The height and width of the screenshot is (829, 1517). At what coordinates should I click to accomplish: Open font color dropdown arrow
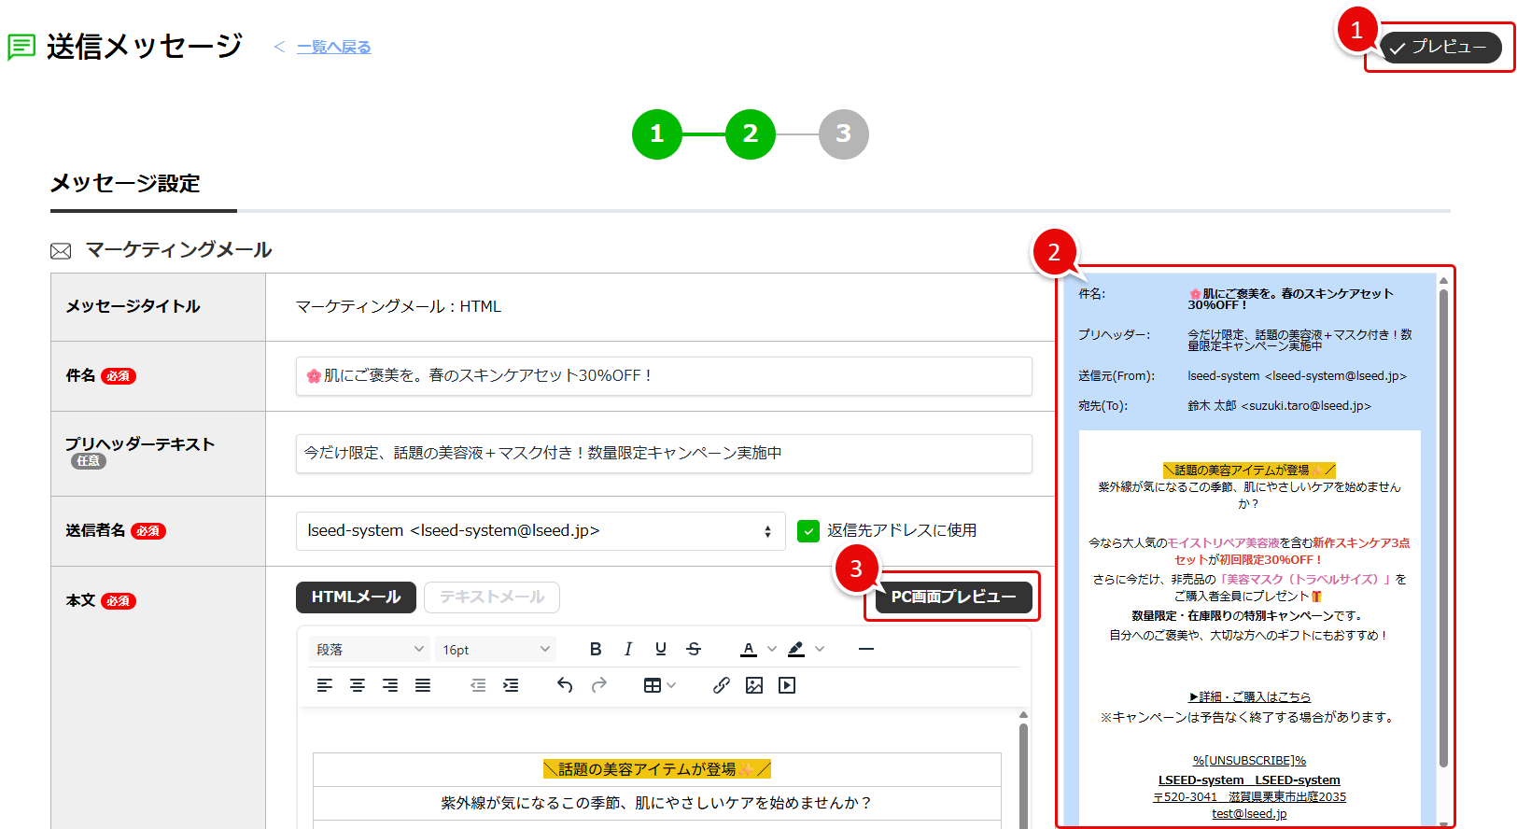(x=771, y=649)
